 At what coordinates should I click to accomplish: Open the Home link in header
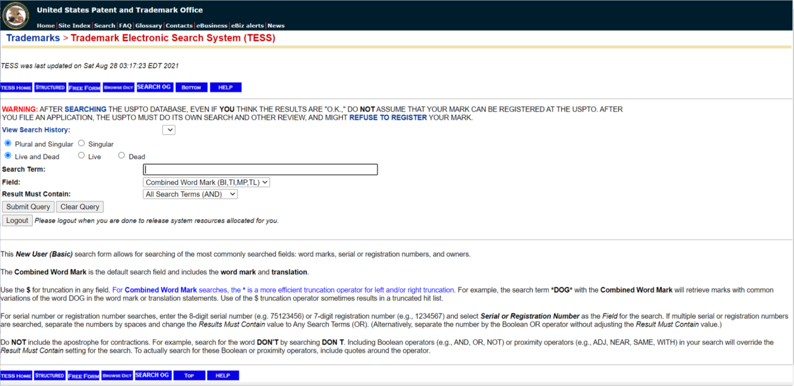[45, 26]
